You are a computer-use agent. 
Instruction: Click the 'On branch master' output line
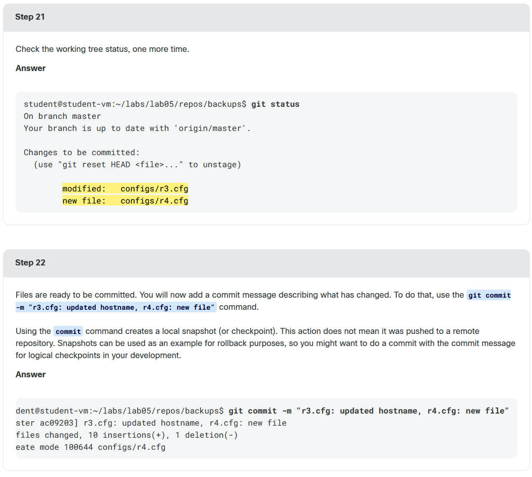pos(62,116)
